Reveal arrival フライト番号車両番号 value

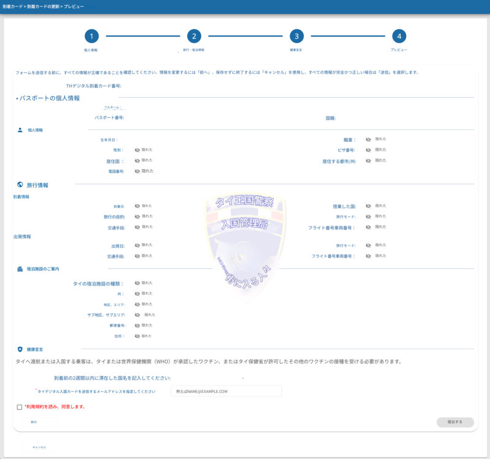[369, 227]
